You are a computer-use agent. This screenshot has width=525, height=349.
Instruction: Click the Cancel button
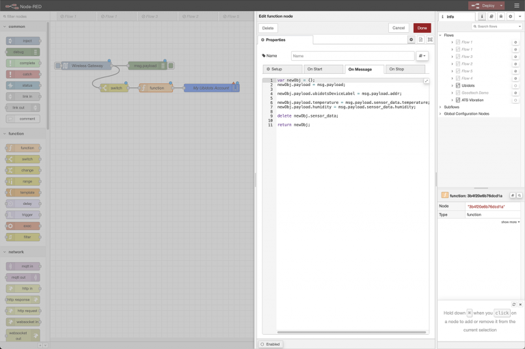(399, 28)
